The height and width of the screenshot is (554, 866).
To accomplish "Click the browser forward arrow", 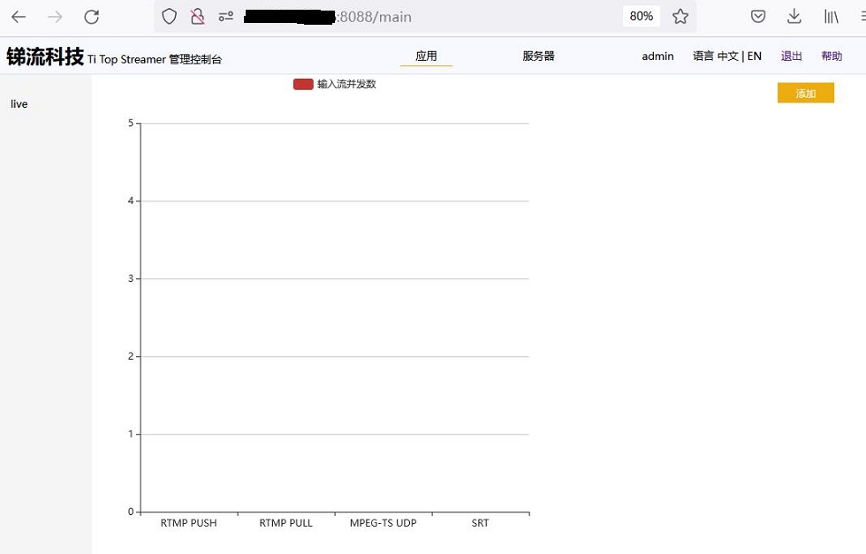I will 55,17.
